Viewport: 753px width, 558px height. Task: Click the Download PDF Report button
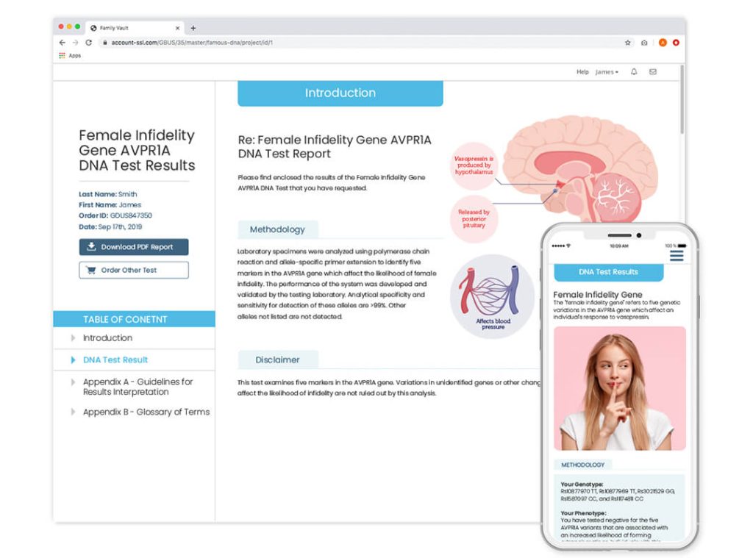click(134, 247)
